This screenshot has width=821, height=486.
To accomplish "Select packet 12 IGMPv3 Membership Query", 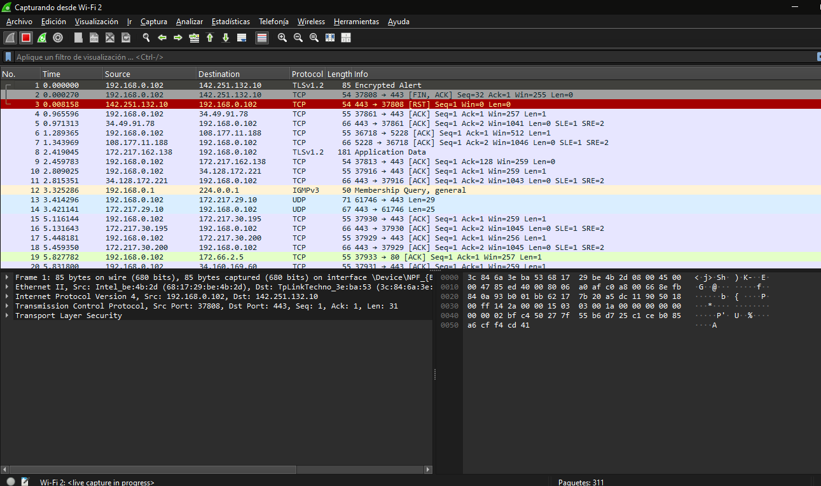I will click(410, 190).
